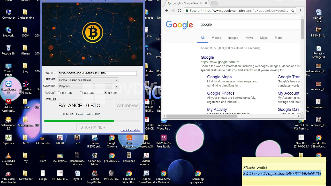Image resolution: width=331 pixels, height=186 pixels.
Task: Open the Google Maps sitelink
Action: (x=219, y=77)
